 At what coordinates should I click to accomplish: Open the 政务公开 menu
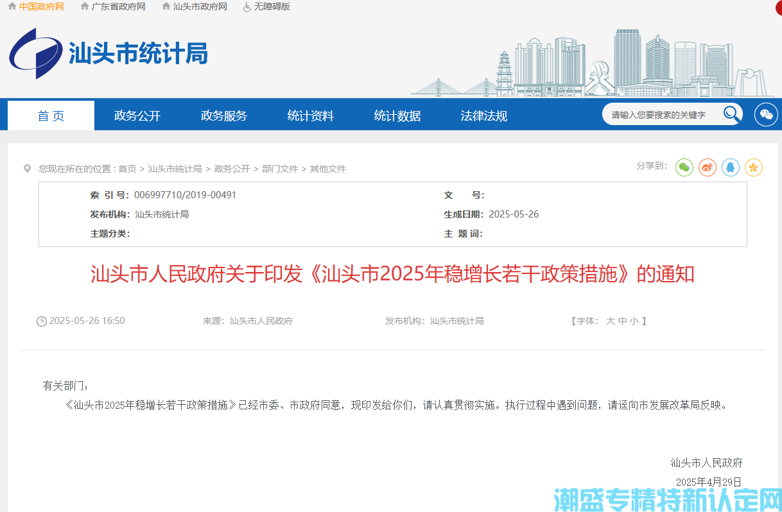pos(137,115)
